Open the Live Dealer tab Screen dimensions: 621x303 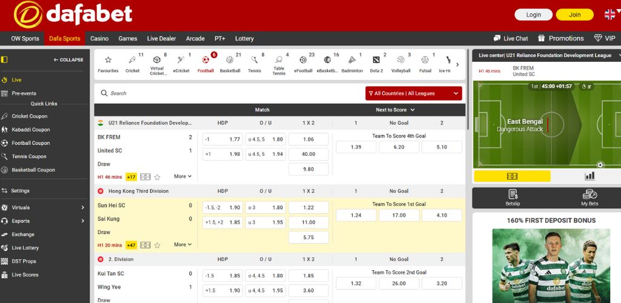point(161,38)
